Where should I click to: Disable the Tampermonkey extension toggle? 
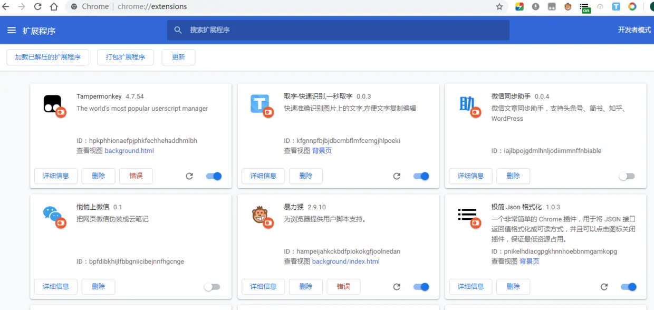tap(214, 176)
